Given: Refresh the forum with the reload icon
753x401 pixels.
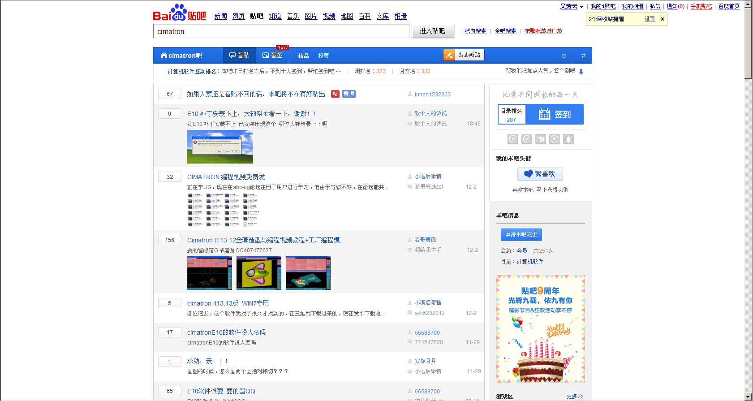Looking at the screenshot, I should 564,56.
